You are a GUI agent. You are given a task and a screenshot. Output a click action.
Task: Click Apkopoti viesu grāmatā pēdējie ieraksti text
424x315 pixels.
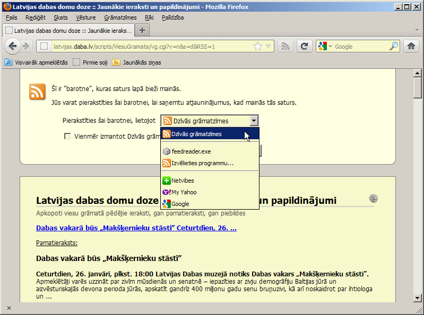click(141, 213)
